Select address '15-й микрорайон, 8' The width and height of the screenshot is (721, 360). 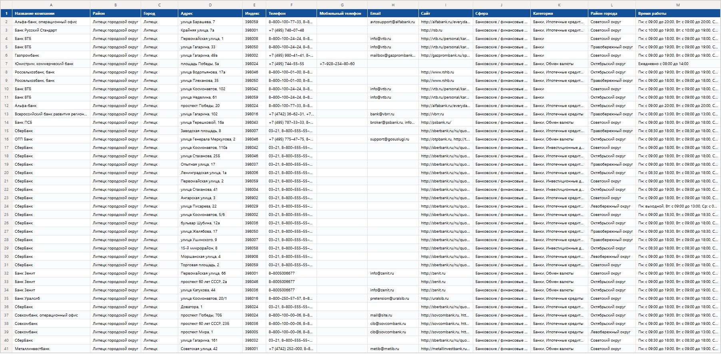tap(210, 248)
